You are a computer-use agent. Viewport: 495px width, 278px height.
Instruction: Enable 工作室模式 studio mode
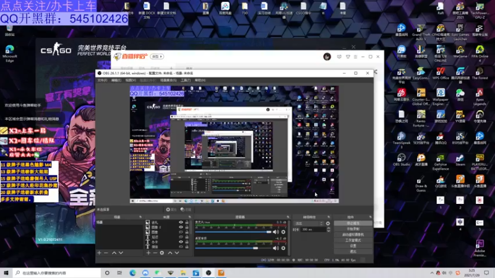pyautogui.click(x=353, y=240)
